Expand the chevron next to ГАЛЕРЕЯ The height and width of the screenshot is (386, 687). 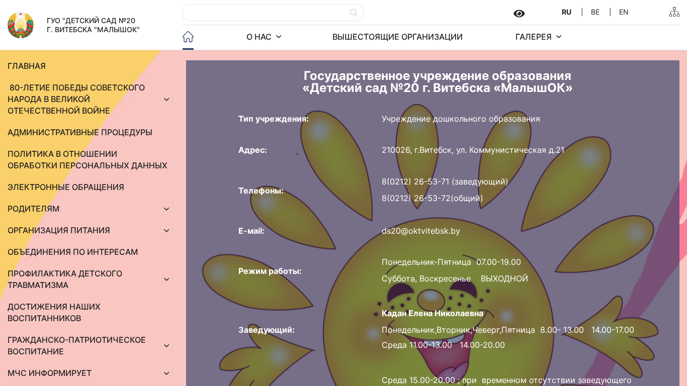click(559, 37)
